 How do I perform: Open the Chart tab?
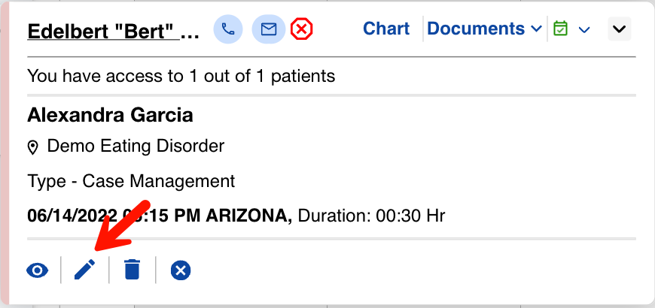point(386,29)
